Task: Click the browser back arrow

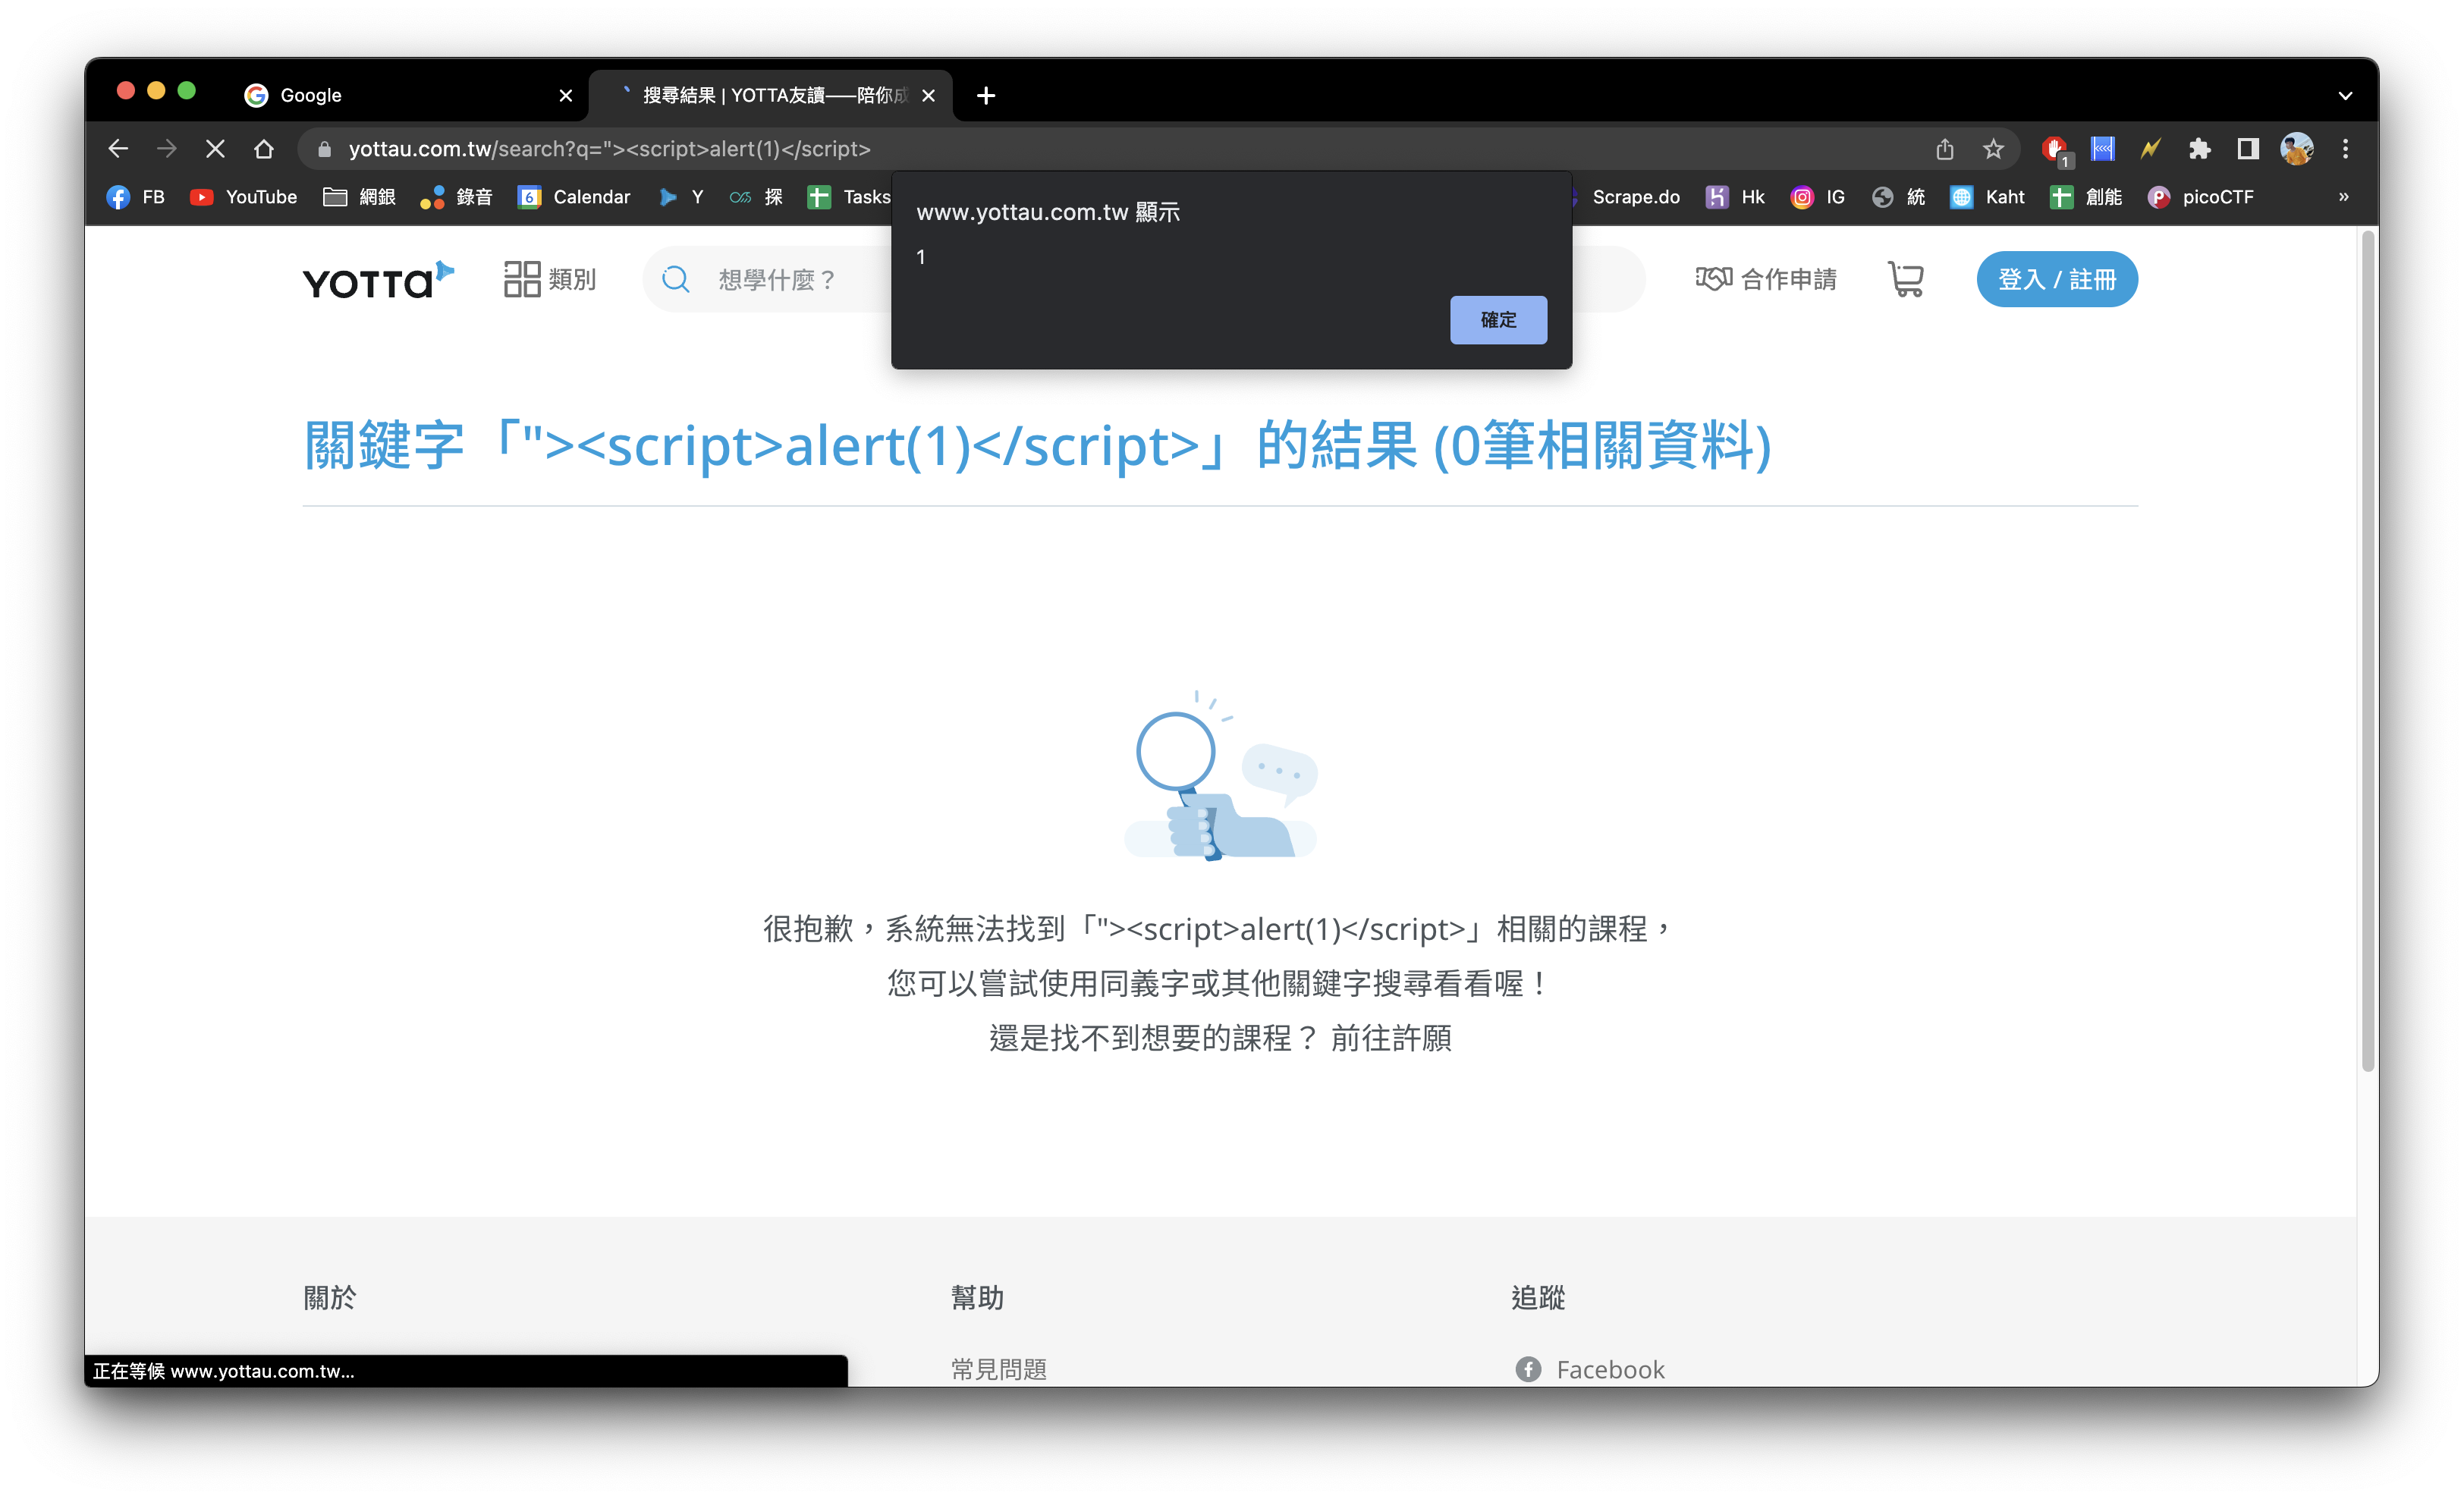Action: (x=118, y=149)
